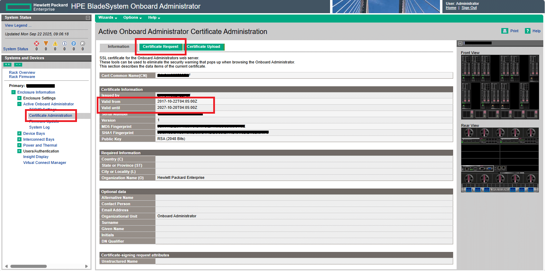Switch to the Certificate Upload tab
This screenshot has height=271, width=545.
(x=204, y=46)
